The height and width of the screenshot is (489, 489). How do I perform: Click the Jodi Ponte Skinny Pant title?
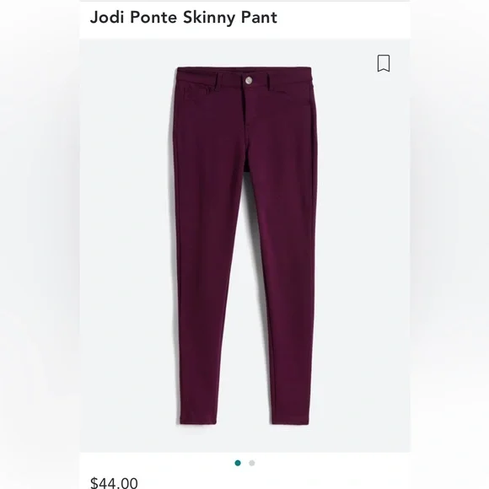(184, 17)
